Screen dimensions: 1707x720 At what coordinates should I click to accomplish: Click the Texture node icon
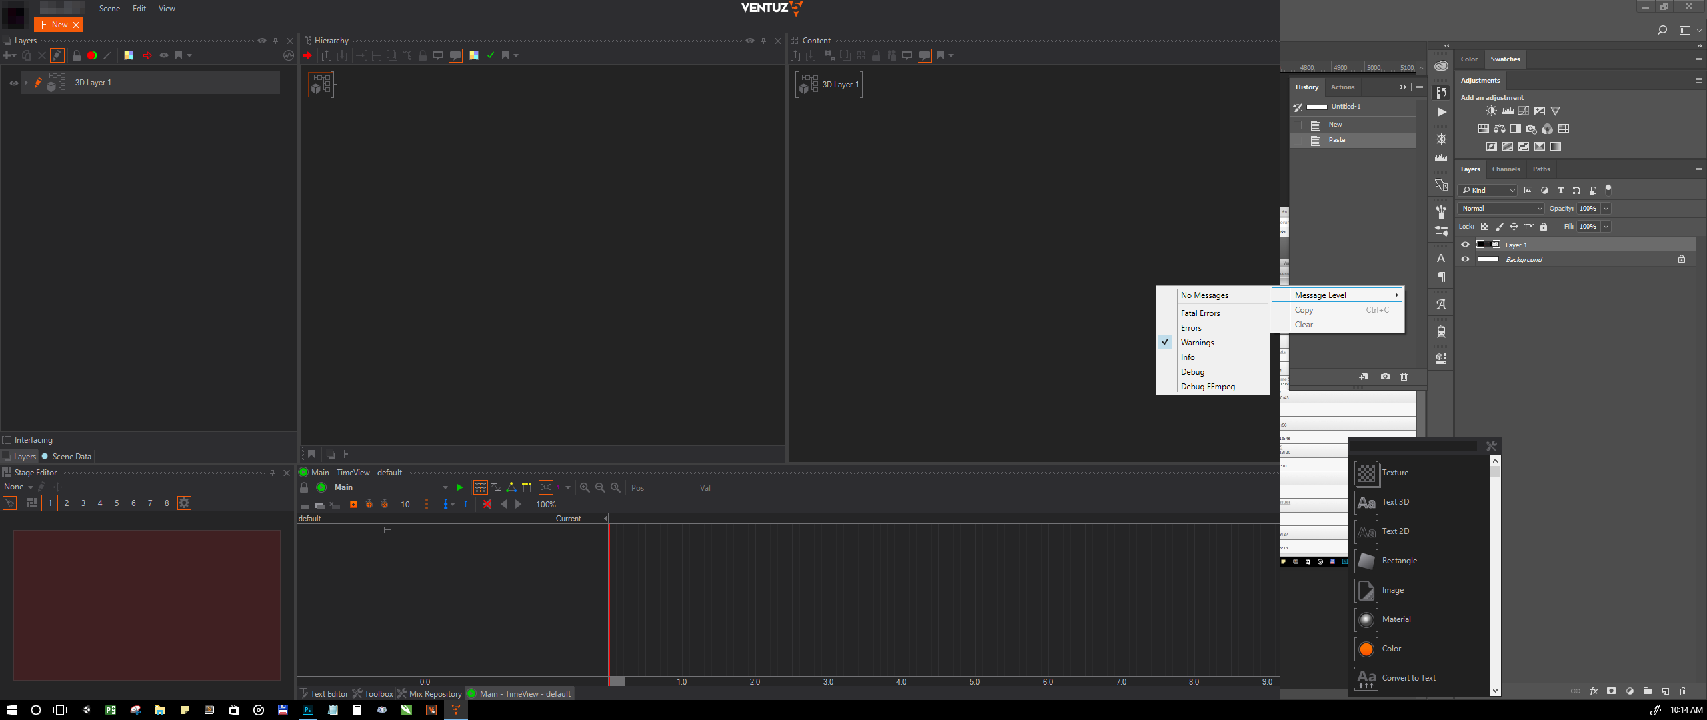[1366, 473]
